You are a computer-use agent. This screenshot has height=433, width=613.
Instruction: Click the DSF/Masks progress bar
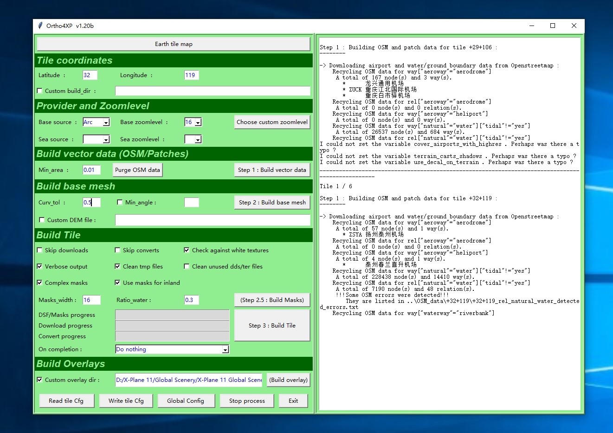tap(172, 315)
